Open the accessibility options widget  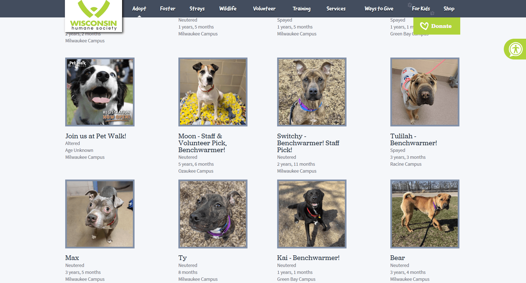click(515, 49)
